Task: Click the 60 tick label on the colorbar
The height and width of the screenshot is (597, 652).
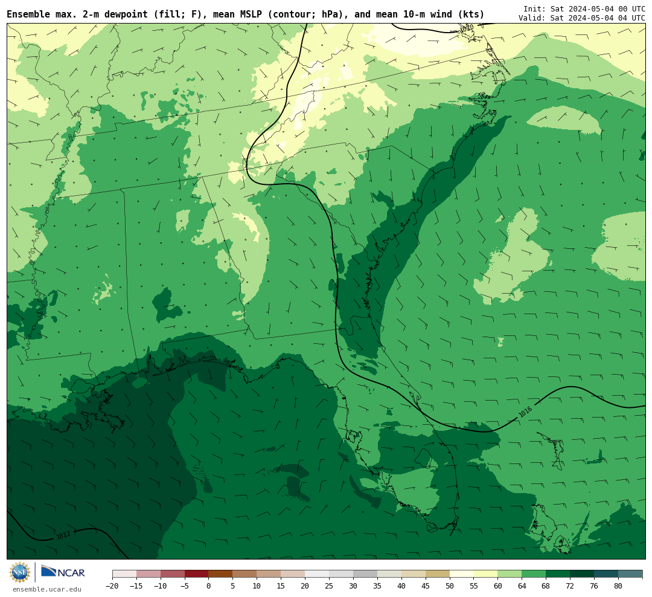Action: tap(498, 586)
